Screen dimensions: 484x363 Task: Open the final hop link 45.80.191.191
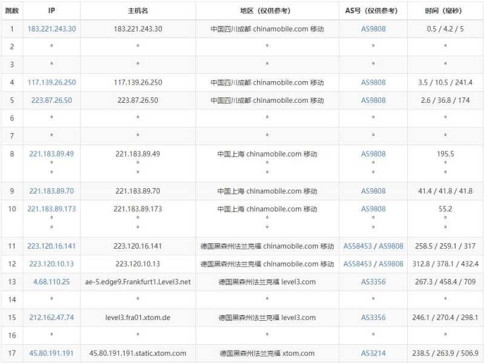pyautogui.click(x=51, y=353)
